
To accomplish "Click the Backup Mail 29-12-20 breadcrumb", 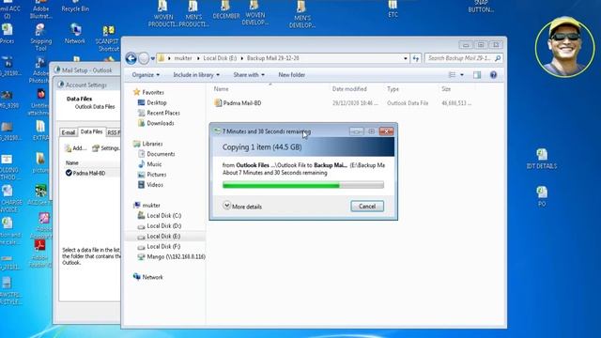I will click(x=273, y=58).
